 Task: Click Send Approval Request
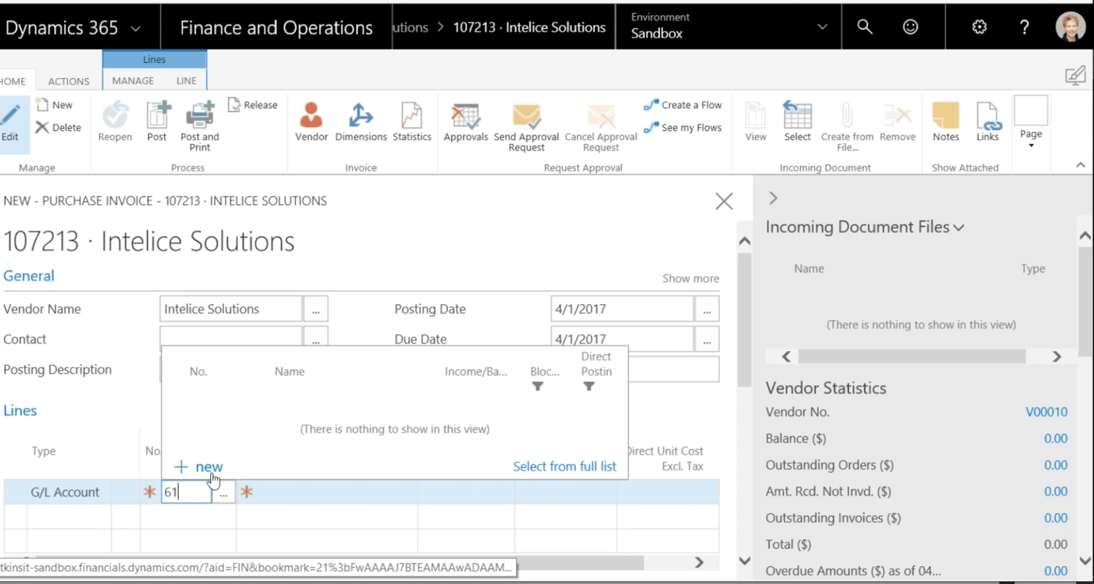point(526,127)
